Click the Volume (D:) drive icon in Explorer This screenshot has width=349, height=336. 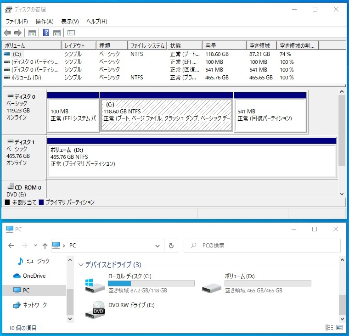(211, 288)
